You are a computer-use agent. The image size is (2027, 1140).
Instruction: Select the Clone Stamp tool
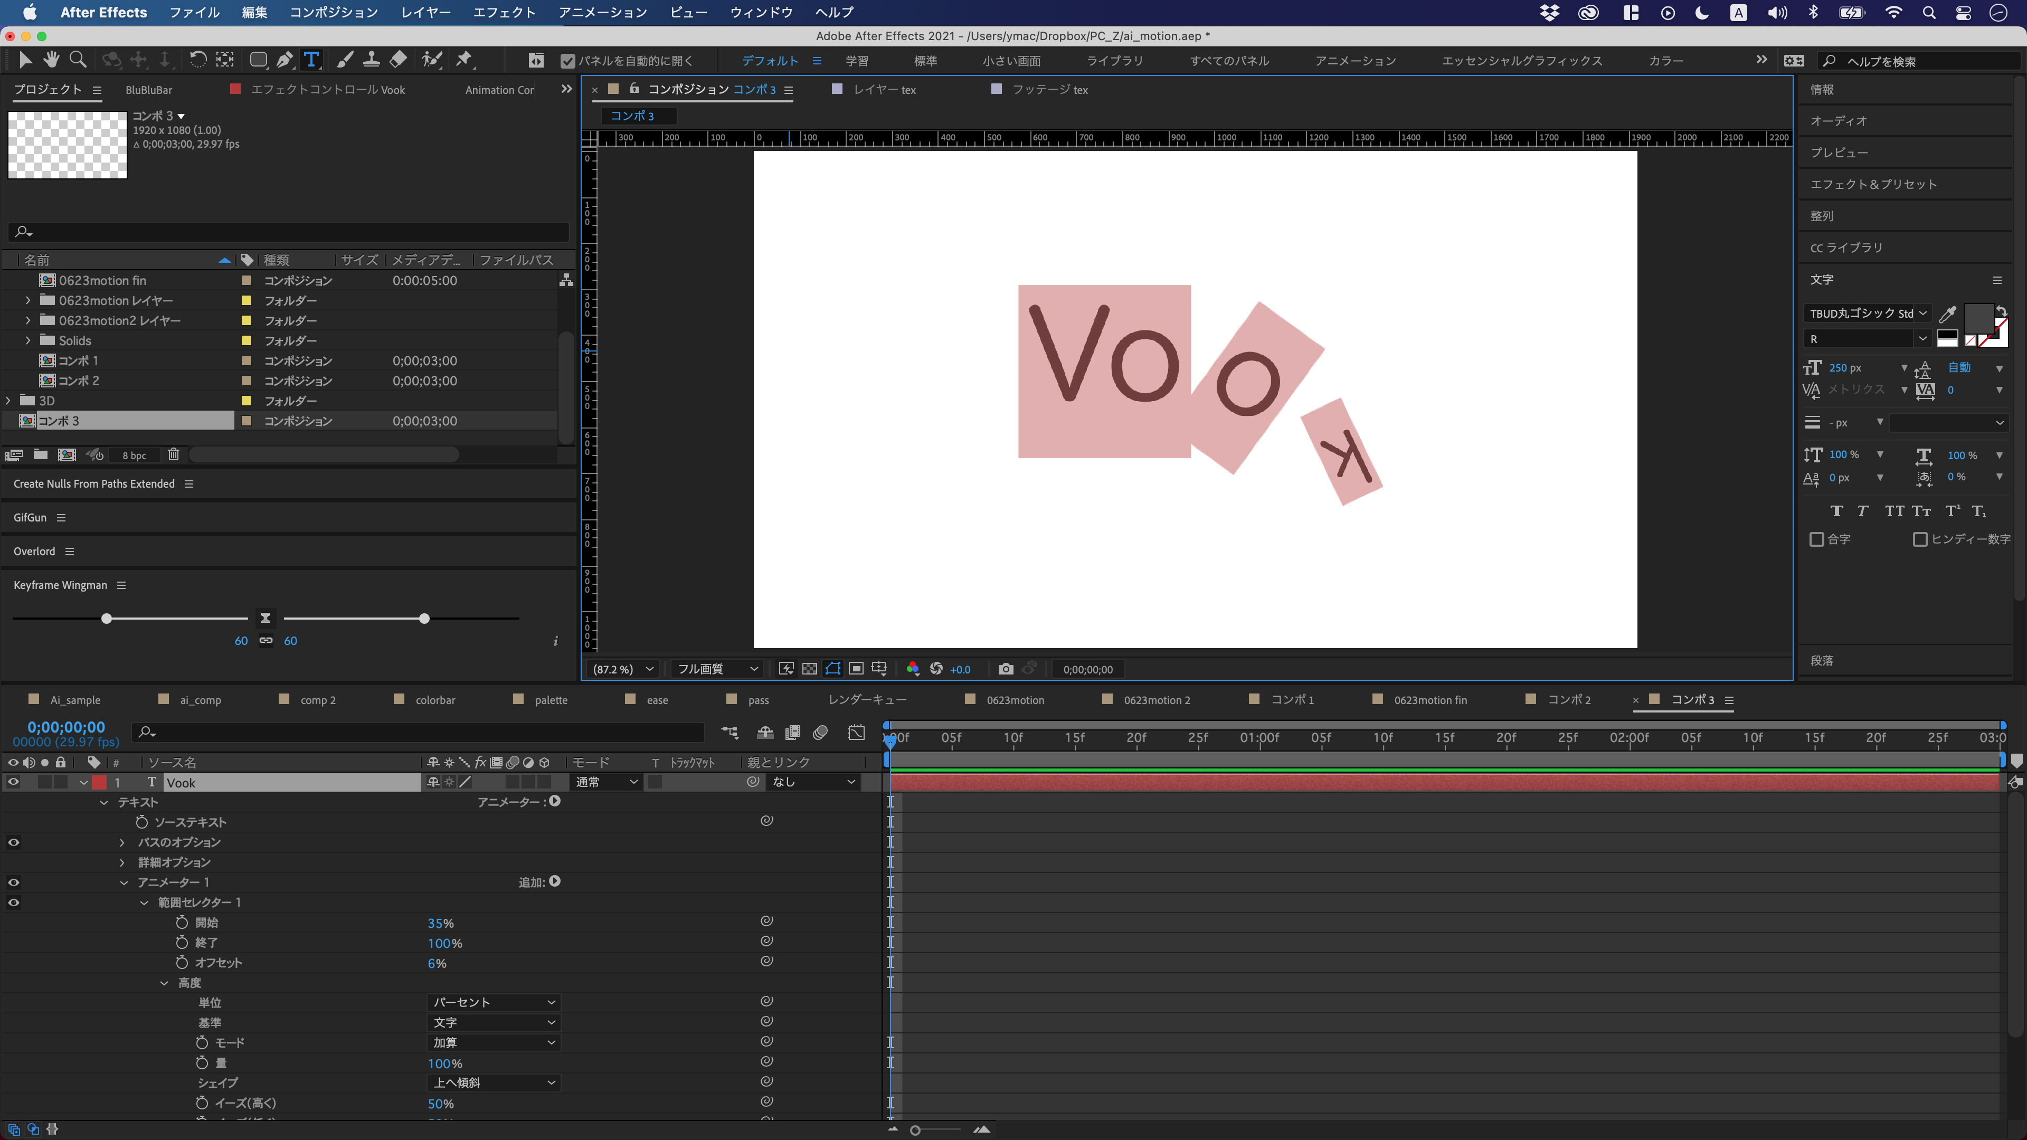pyautogui.click(x=372, y=60)
